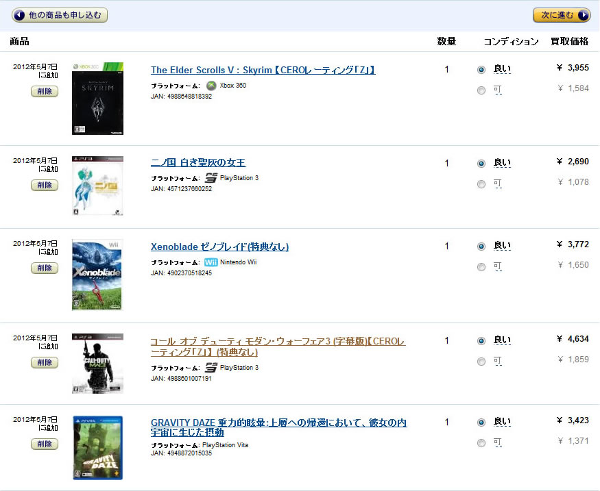600x491 pixels.
Task: Click the price ¥ 2,690
Action: (573, 161)
